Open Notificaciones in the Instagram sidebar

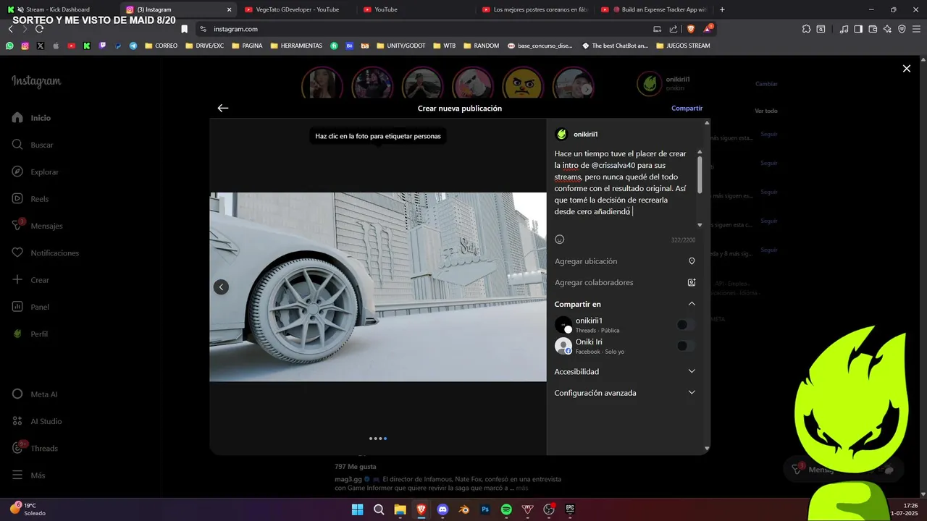(x=46, y=253)
